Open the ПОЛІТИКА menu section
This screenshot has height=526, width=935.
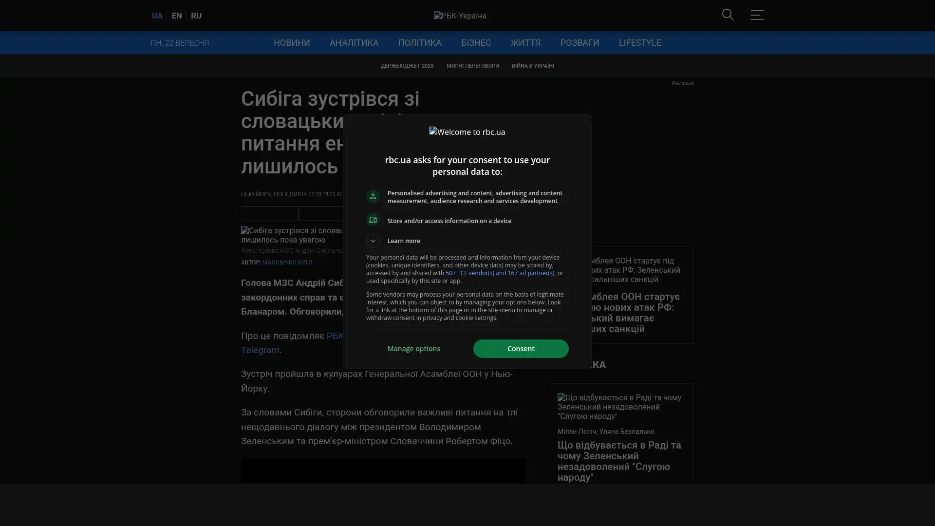[419, 43]
